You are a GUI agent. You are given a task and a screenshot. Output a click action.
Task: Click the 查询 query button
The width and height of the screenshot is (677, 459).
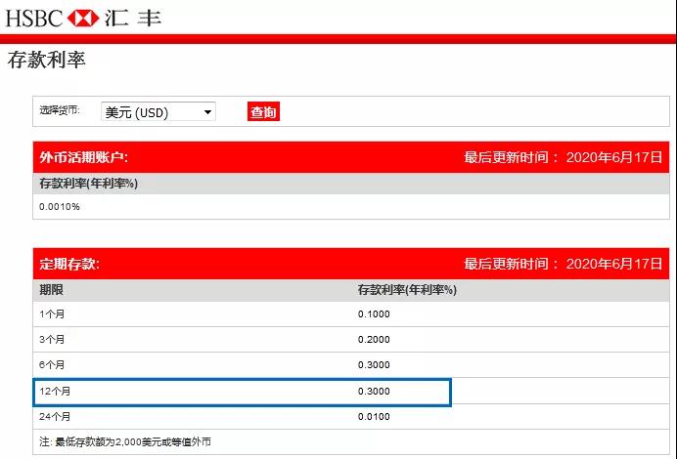coord(263,112)
